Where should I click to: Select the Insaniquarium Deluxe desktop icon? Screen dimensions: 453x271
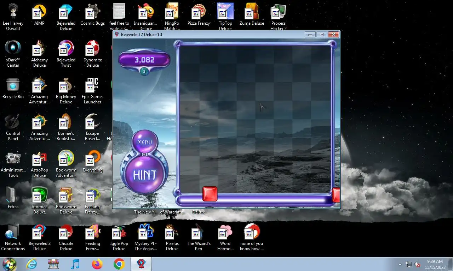(x=145, y=17)
